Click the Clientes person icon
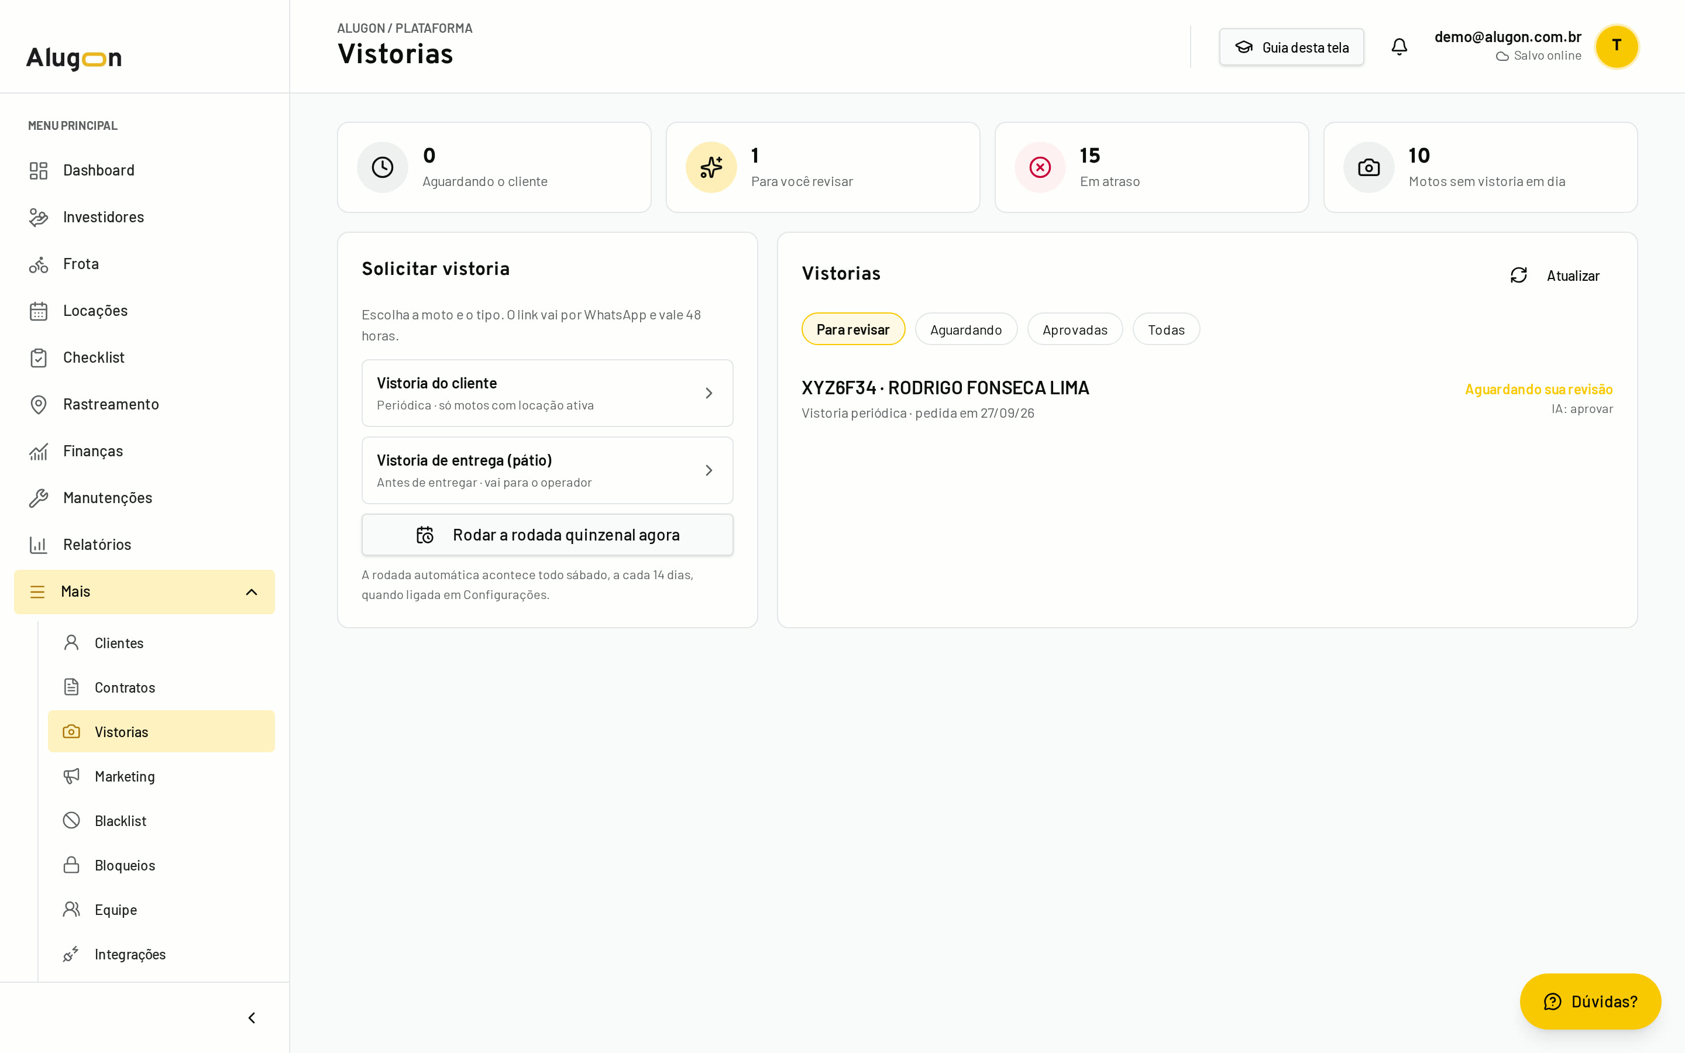 coord(71,643)
